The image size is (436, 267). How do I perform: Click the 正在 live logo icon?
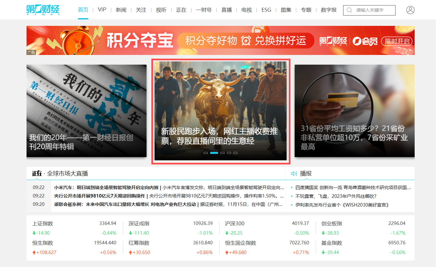37,174
